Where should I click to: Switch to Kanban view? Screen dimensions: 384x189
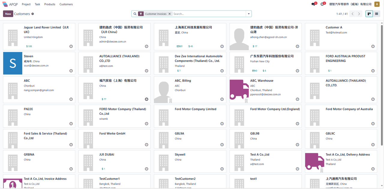coord(369,14)
